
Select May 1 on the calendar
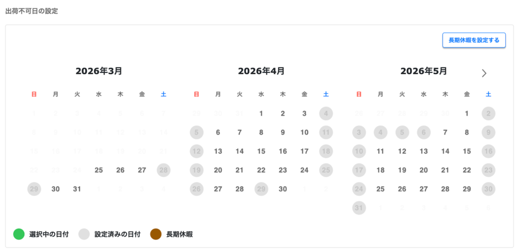[x=467, y=114]
